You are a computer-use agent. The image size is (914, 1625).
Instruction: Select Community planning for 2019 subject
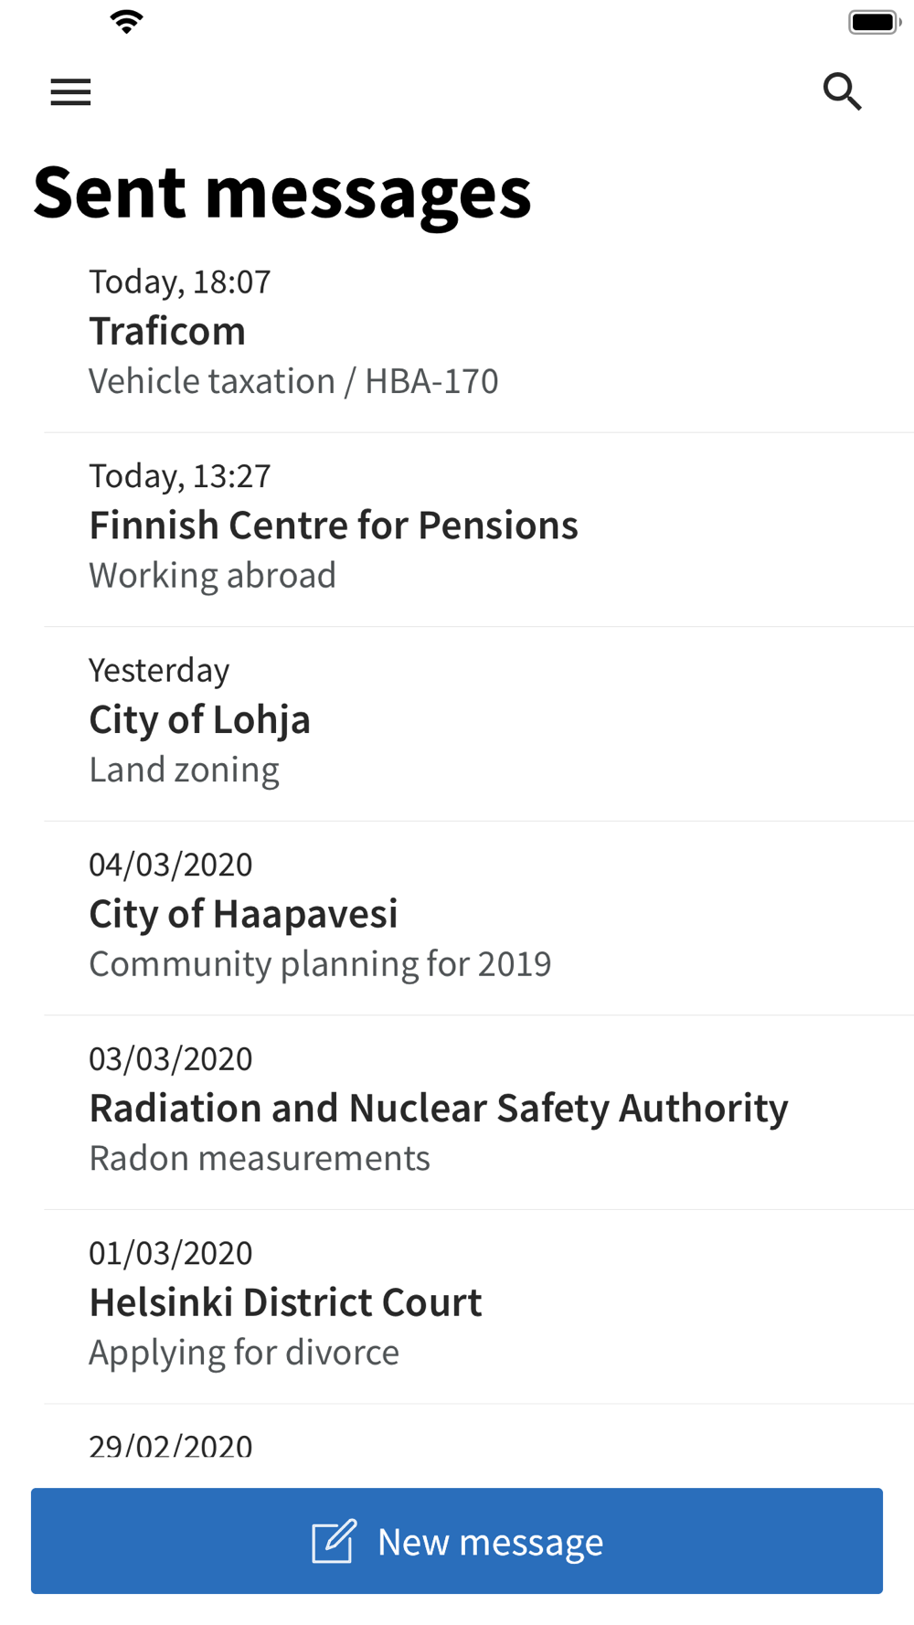pos(320,964)
